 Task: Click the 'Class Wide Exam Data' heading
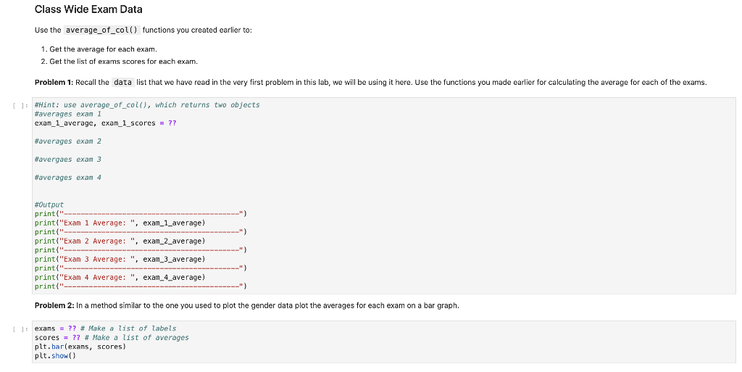88,9
